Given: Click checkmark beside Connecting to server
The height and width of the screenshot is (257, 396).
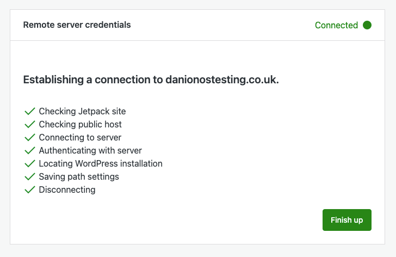Looking at the screenshot, I should (x=30, y=137).
